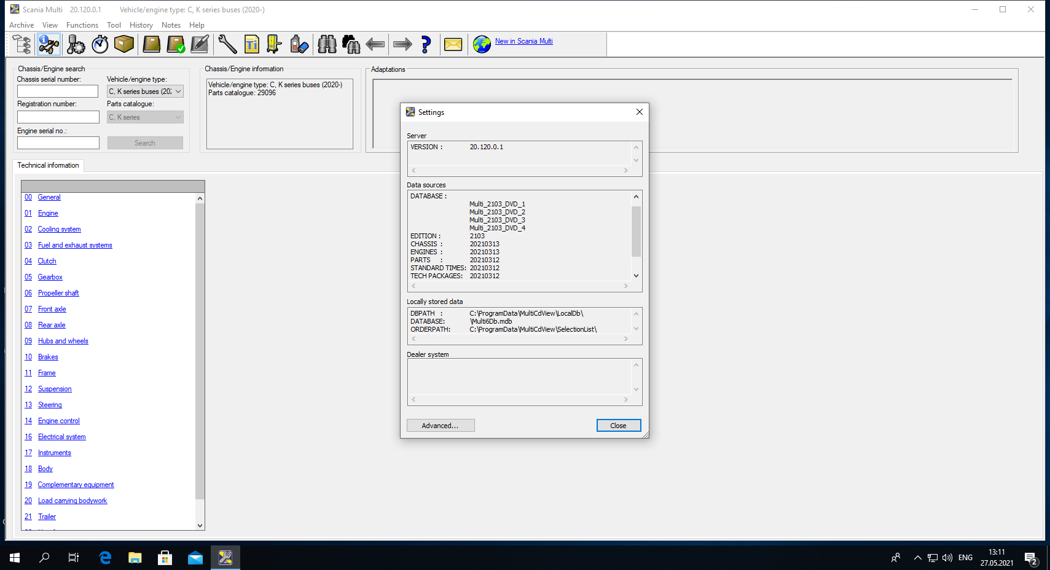Viewport: 1050px width, 570px height.
Task: Click the Data sources scroll up arrow
Action: pos(636,197)
